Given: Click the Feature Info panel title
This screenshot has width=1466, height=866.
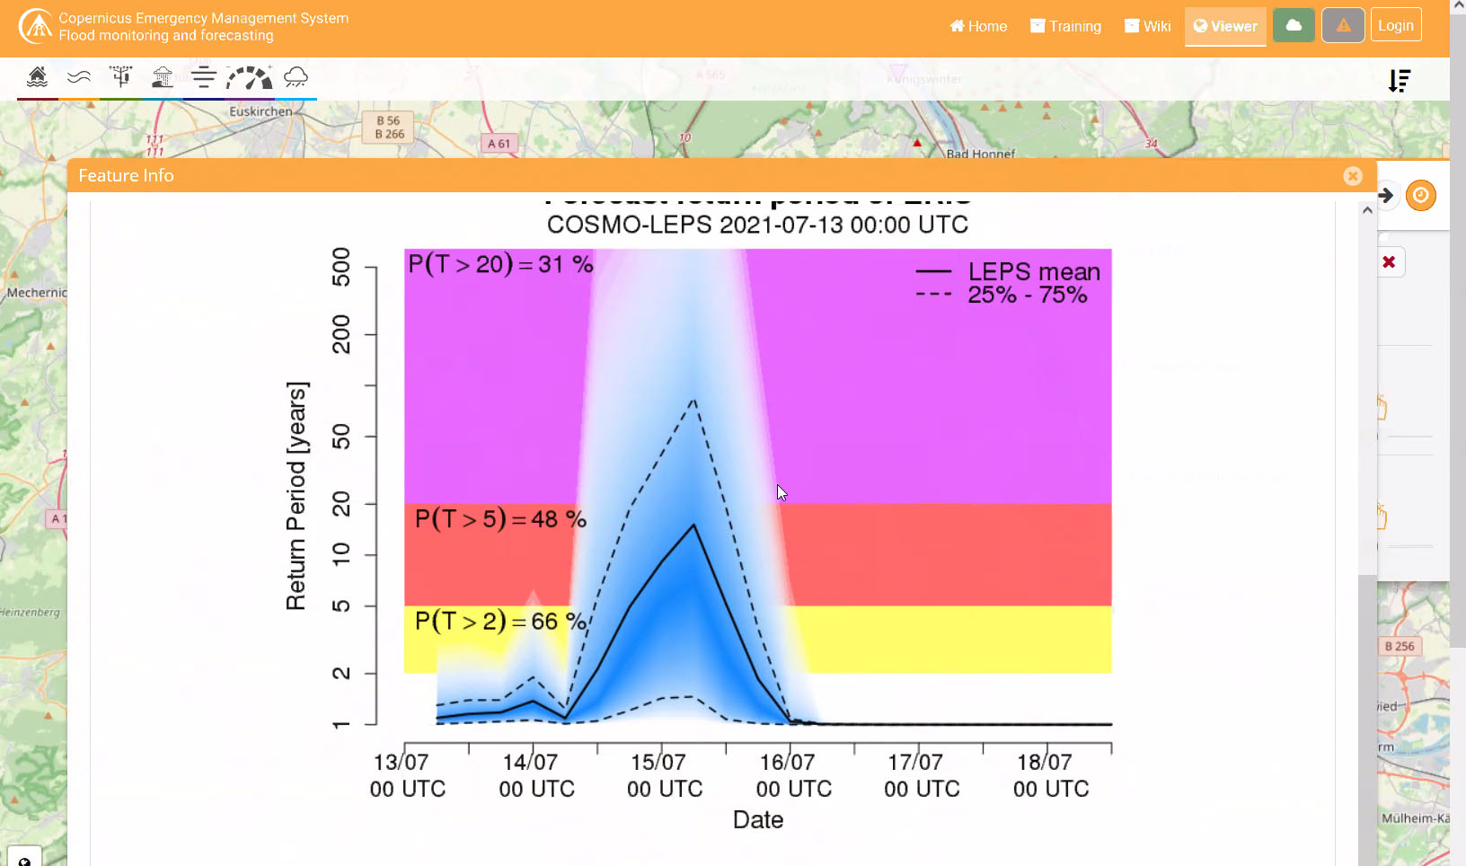Looking at the screenshot, I should pyautogui.click(x=126, y=176).
